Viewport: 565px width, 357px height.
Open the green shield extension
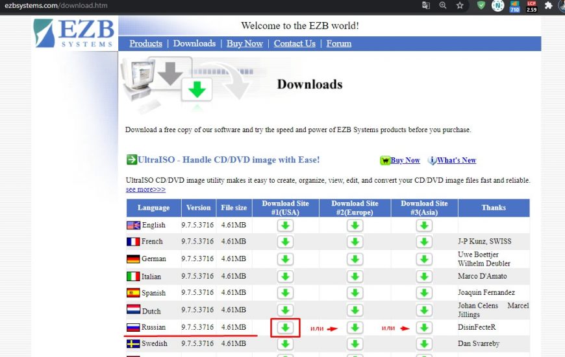click(481, 5)
